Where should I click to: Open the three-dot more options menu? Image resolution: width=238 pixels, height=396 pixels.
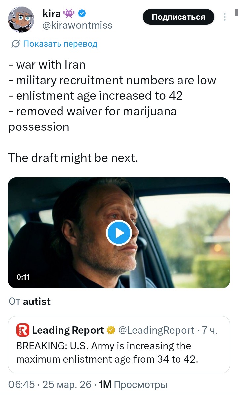[225, 17]
